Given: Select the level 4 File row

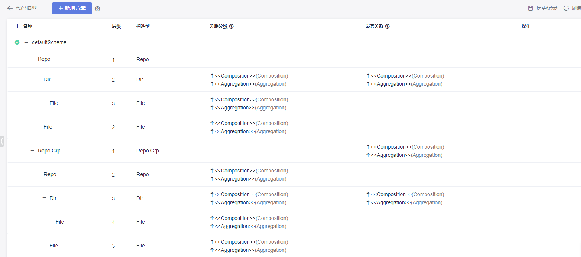Looking at the screenshot, I should (60, 222).
